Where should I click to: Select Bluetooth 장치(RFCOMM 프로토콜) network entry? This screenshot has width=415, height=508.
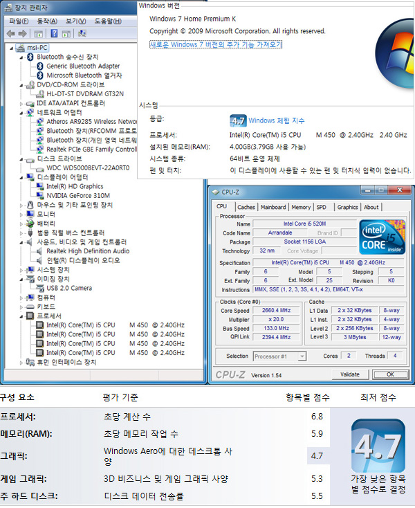coord(91,131)
